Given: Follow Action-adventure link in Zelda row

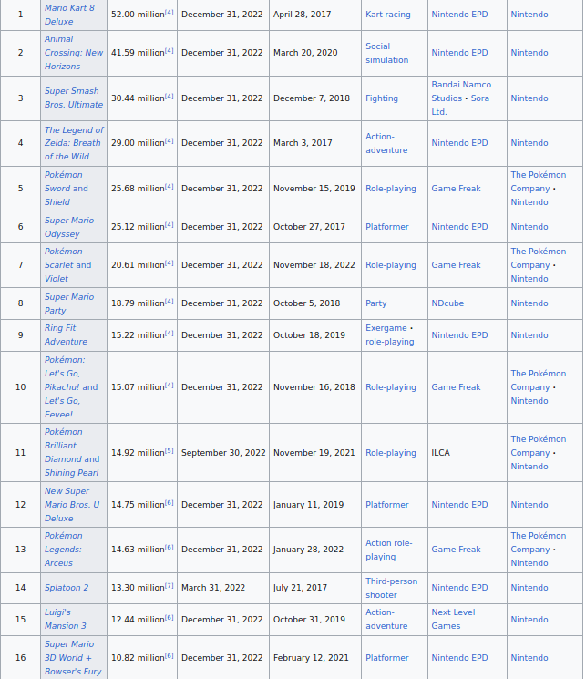Looking at the screenshot, I should point(386,143).
